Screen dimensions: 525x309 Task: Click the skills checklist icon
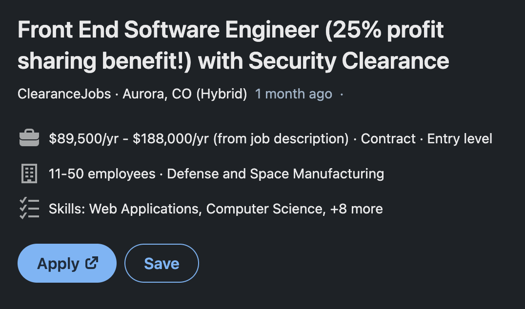(29, 208)
